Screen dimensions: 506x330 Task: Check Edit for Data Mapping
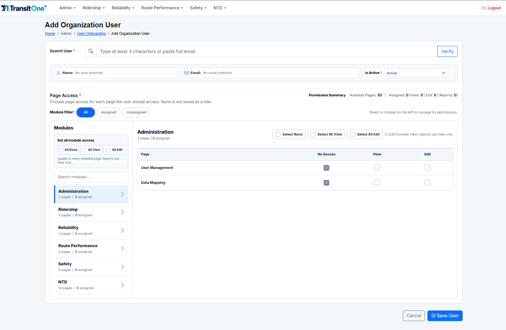(427, 182)
